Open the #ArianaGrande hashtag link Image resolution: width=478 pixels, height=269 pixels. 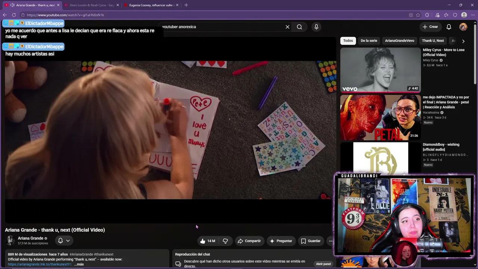(x=81, y=254)
